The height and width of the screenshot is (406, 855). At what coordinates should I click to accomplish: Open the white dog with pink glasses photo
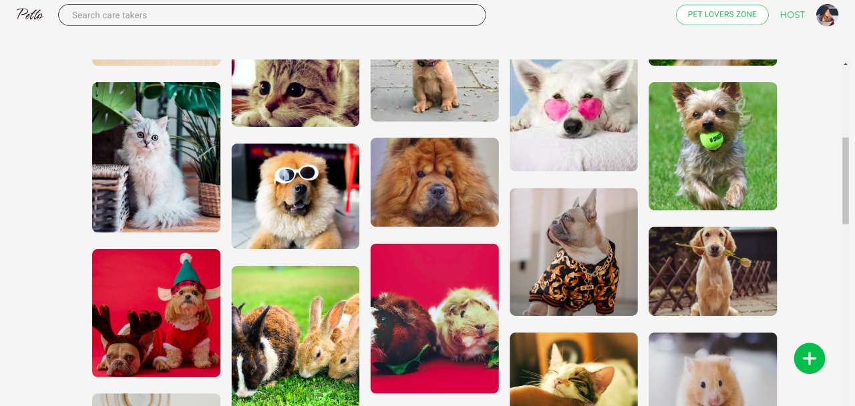click(x=574, y=115)
